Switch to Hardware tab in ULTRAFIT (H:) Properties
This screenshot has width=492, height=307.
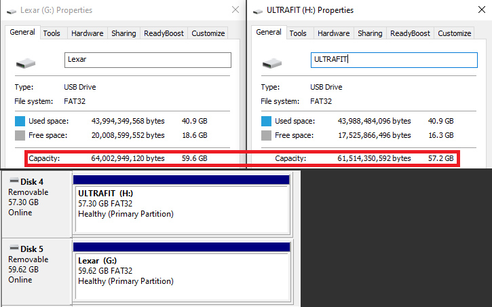click(x=334, y=33)
